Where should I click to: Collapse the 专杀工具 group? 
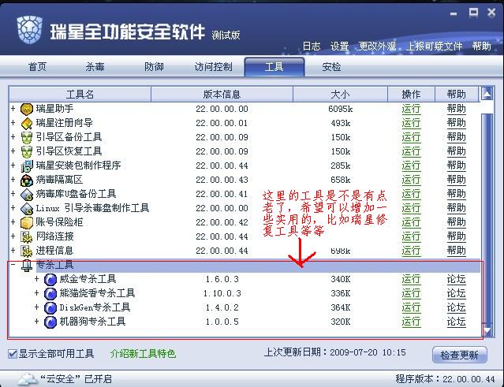pos(13,264)
